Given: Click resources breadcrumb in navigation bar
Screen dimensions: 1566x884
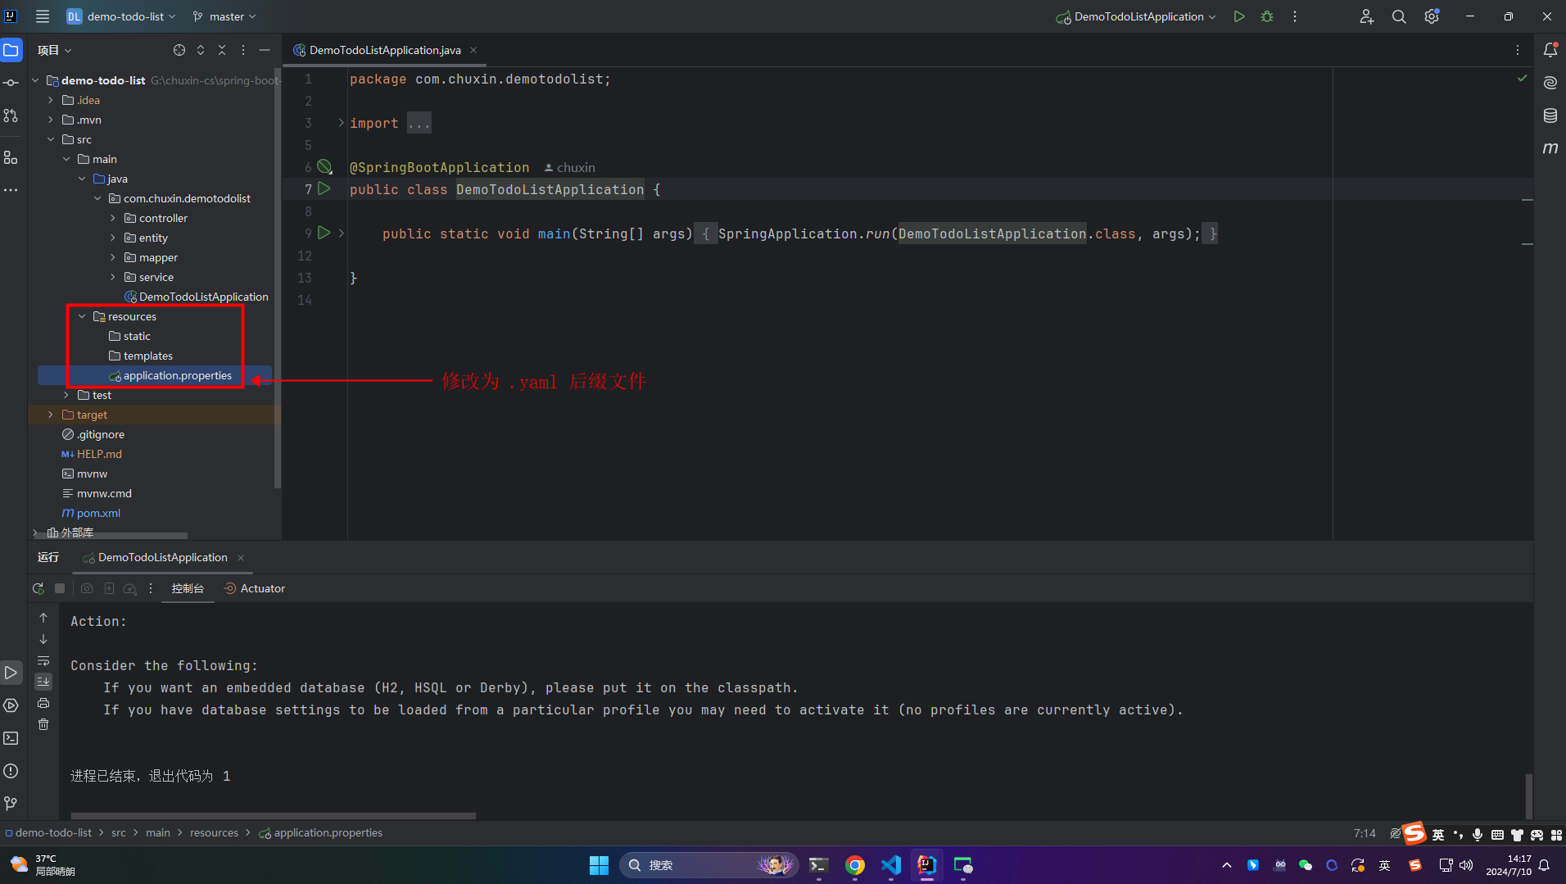Looking at the screenshot, I should point(214,832).
